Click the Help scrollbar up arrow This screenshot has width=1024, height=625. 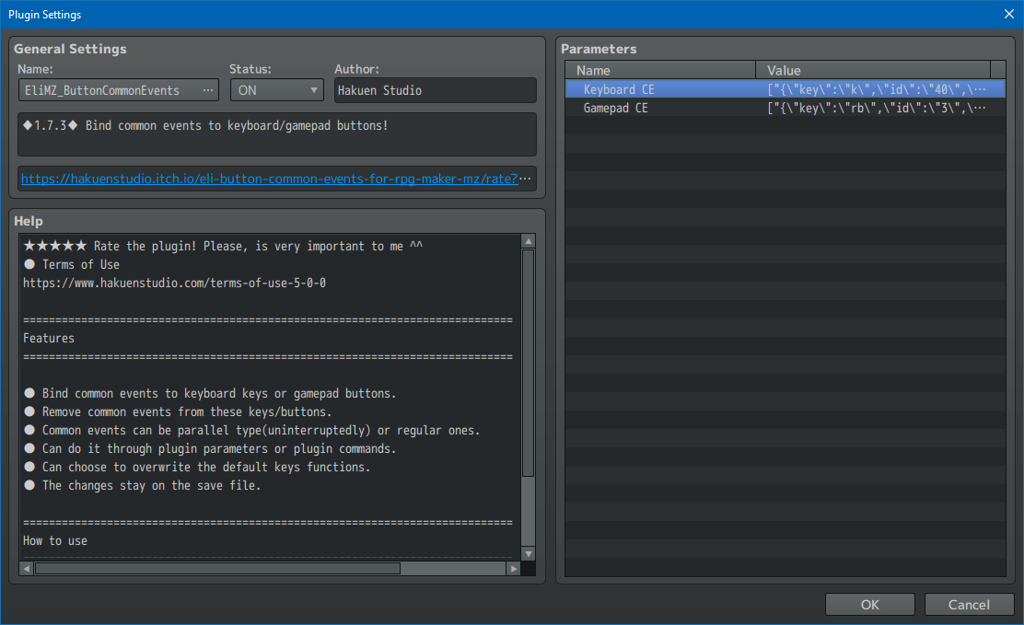pos(528,241)
